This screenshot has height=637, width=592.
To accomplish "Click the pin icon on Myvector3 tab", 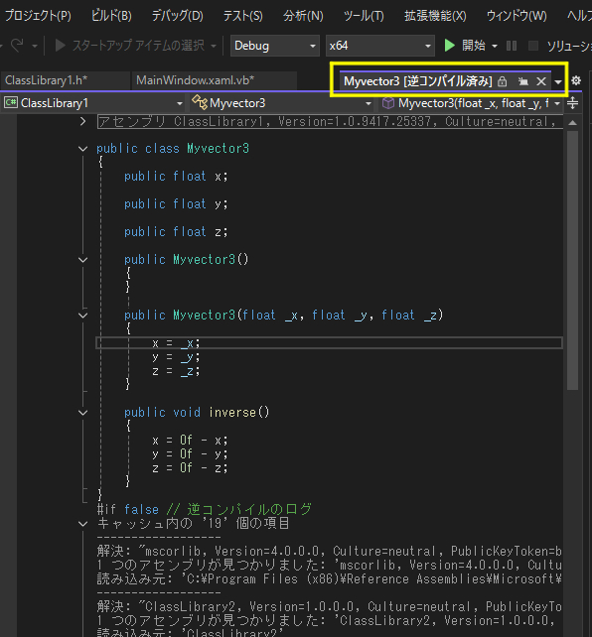I will (522, 81).
